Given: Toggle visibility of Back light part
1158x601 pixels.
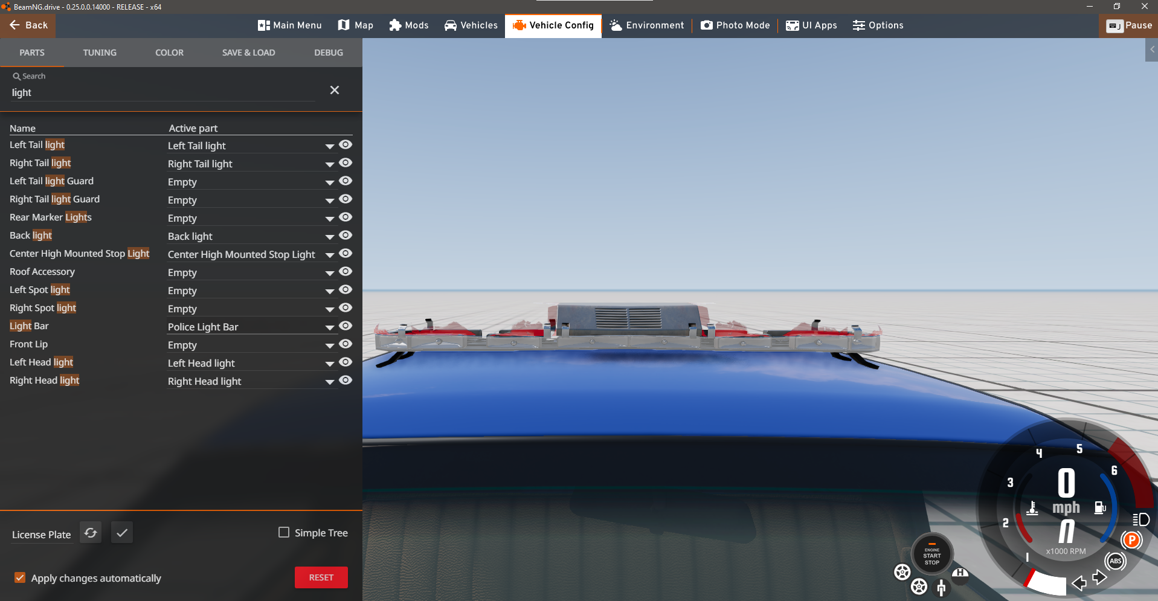Looking at the screenshot, I should [346, 236].
